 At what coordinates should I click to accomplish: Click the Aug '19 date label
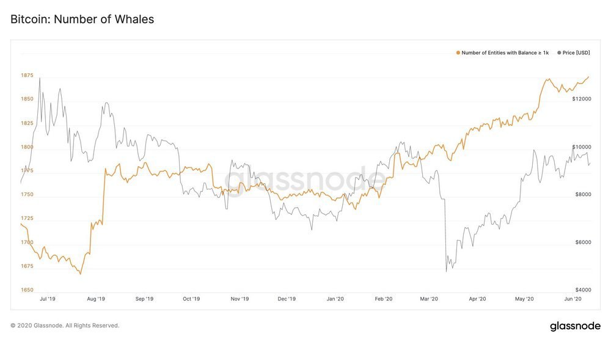coord(96,299)
